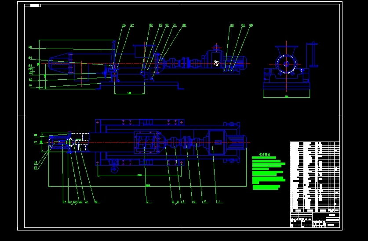Select the screw chamber in the plan view
This screenshot has height=241, width=368.
[144, 144]
